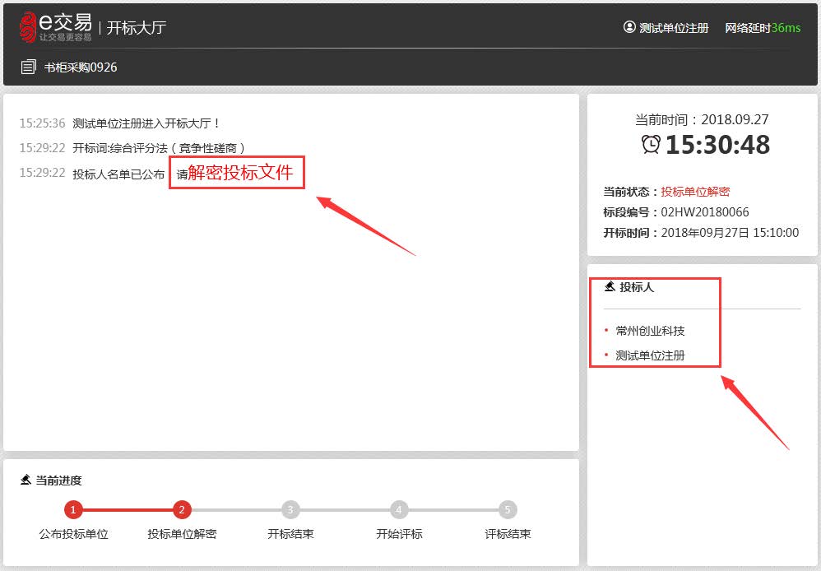Click the log entry 测试单位注册进入开标大厅！
821x571 pixels.
147,123
